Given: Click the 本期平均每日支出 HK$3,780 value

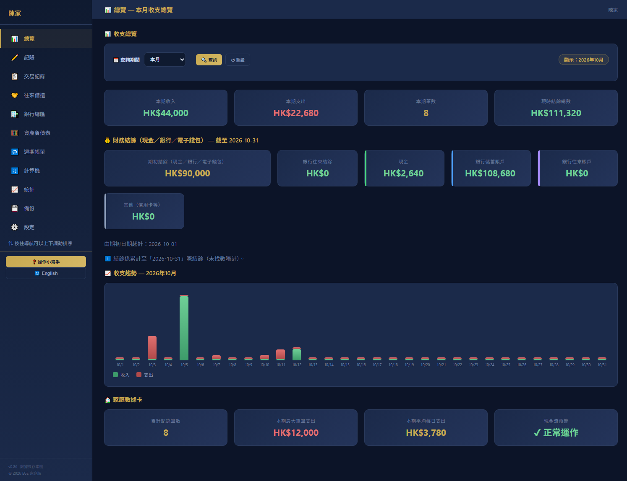Looking at the screenshot, I should tap(426, 433).
